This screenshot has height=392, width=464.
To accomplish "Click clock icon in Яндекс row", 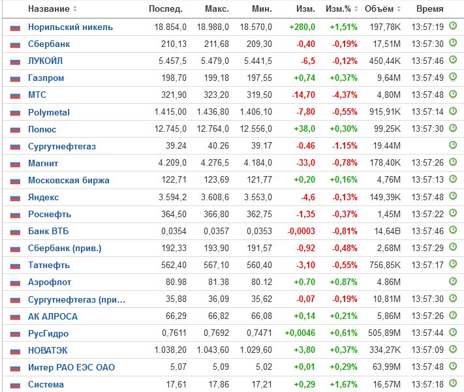I will point(453,196).
